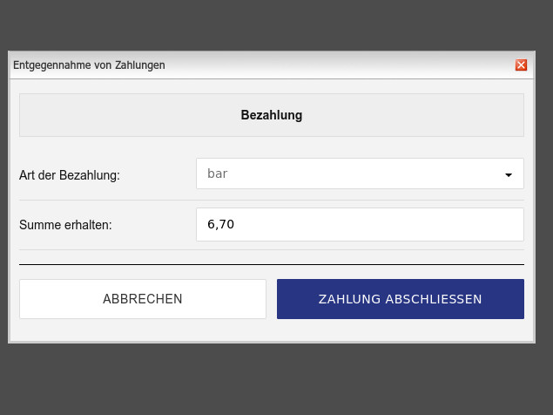Viewport: 553px width, 415px height.
Task: Finish payment using the blue button
Action: tap(401, 299)
